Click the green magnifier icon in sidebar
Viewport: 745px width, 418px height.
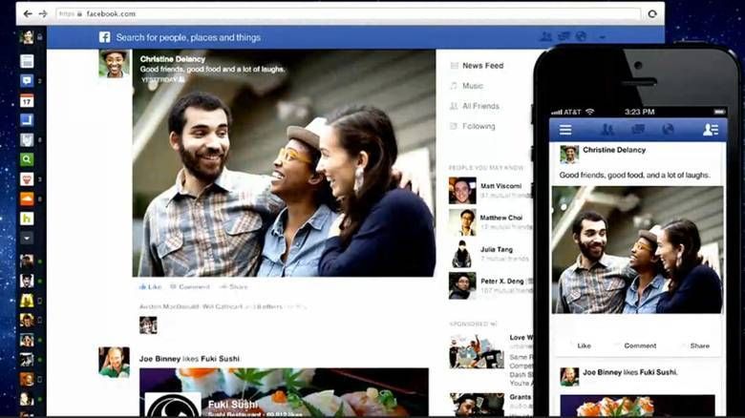click(x=27, y=159)
